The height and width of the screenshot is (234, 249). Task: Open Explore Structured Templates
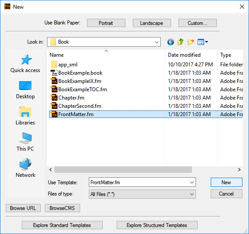click(157, 225)
